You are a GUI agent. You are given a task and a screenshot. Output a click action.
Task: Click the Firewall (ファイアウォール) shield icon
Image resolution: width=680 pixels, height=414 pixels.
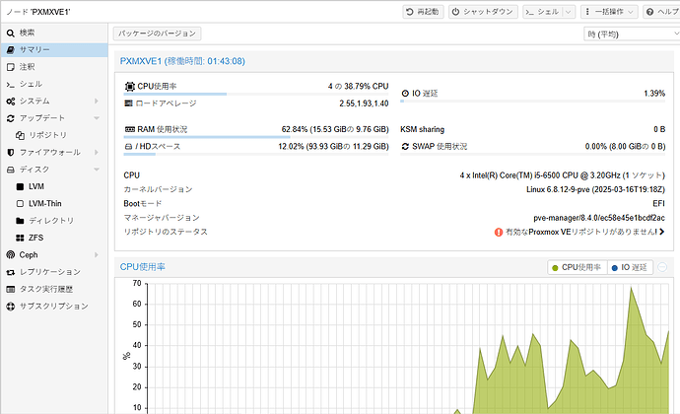(10, 153)
